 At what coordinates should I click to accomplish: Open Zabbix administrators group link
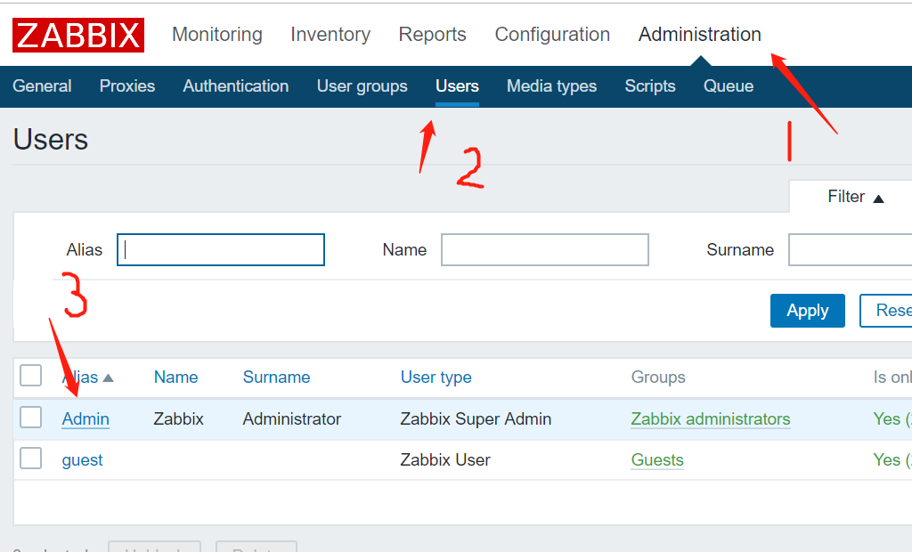[x=710, y=418]
